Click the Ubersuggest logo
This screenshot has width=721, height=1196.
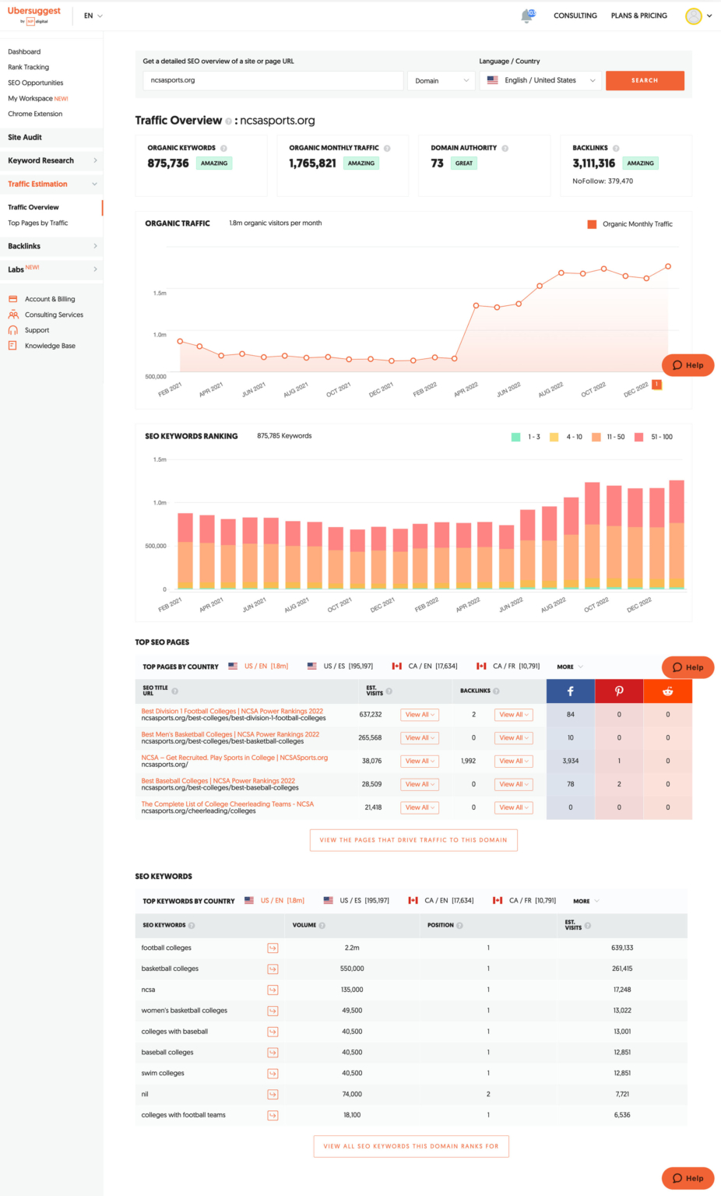coord(33,15)
